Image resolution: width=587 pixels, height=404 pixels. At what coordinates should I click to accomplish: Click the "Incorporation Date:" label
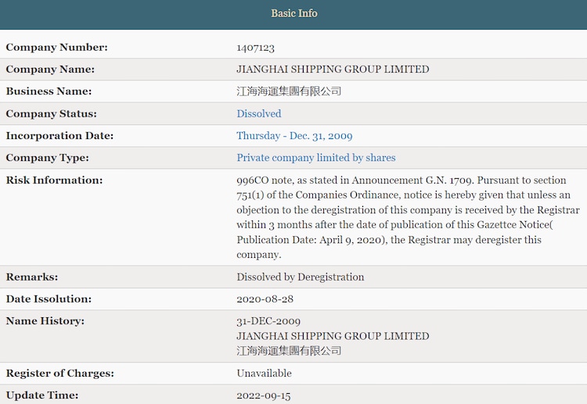pos(59,135)
